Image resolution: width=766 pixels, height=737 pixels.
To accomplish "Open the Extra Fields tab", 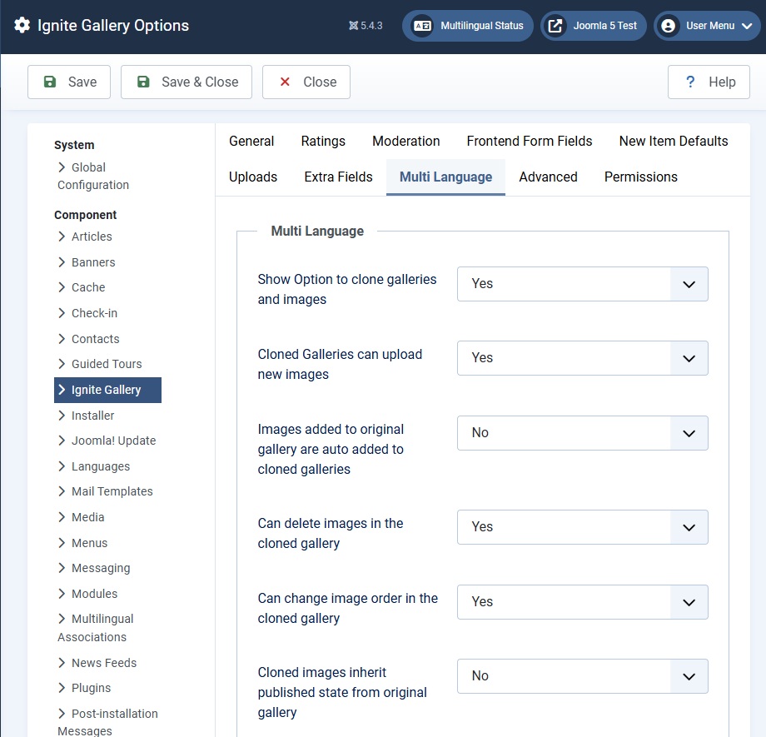I will click(338, 177).
